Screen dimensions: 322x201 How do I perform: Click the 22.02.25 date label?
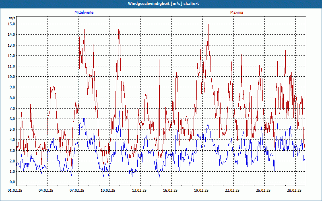(x=232, y=191)
